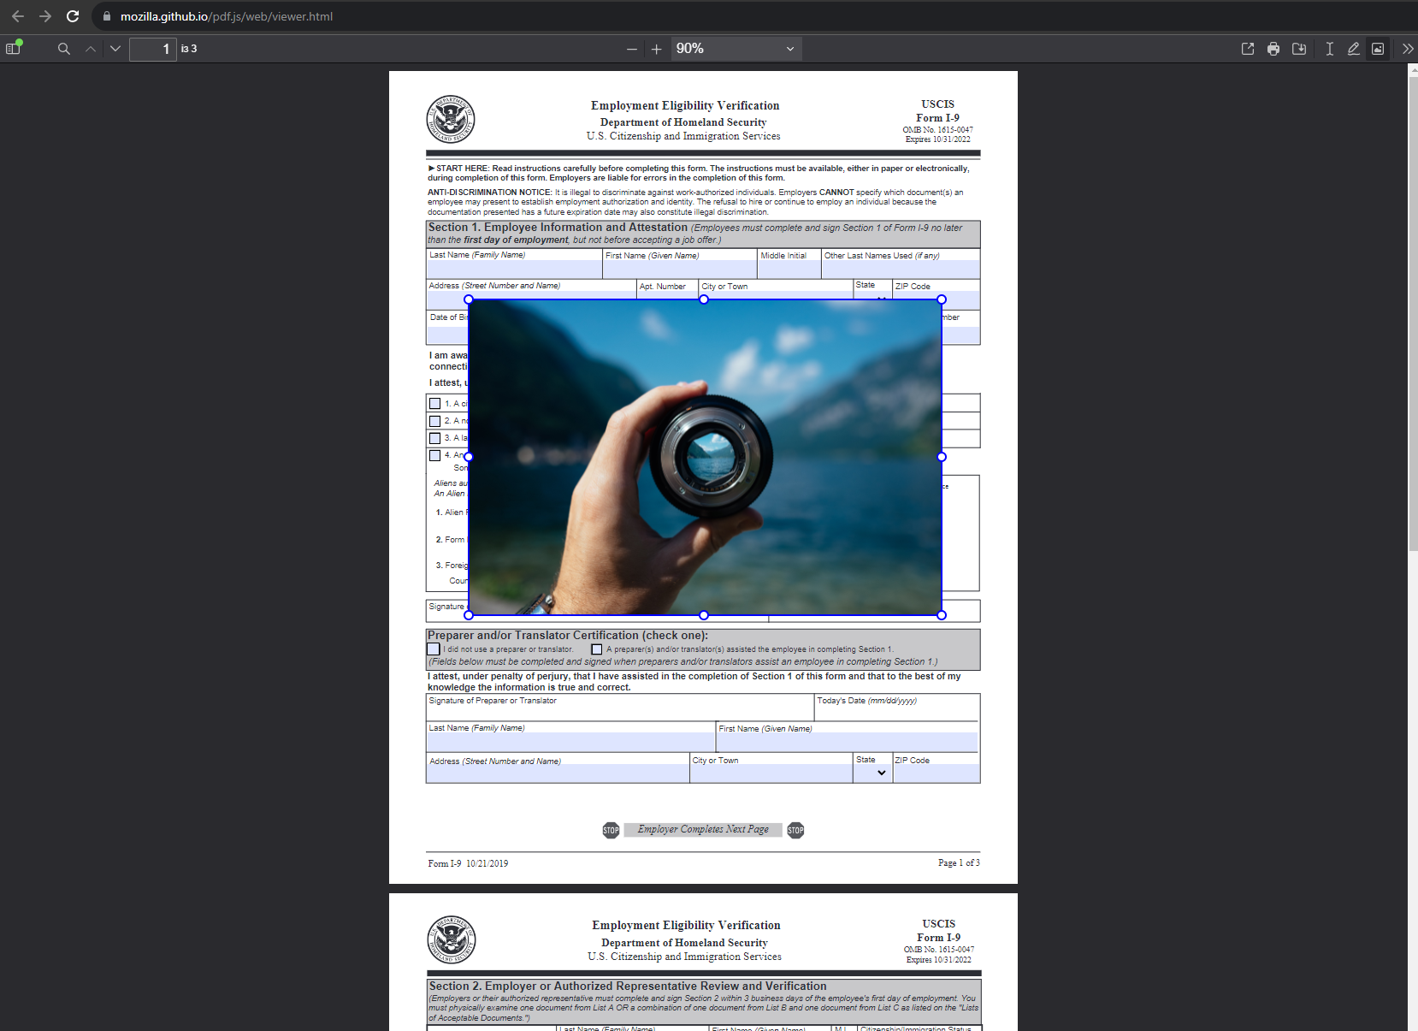
Task: Print the Form I-9 document
Action: (1273, 49)
